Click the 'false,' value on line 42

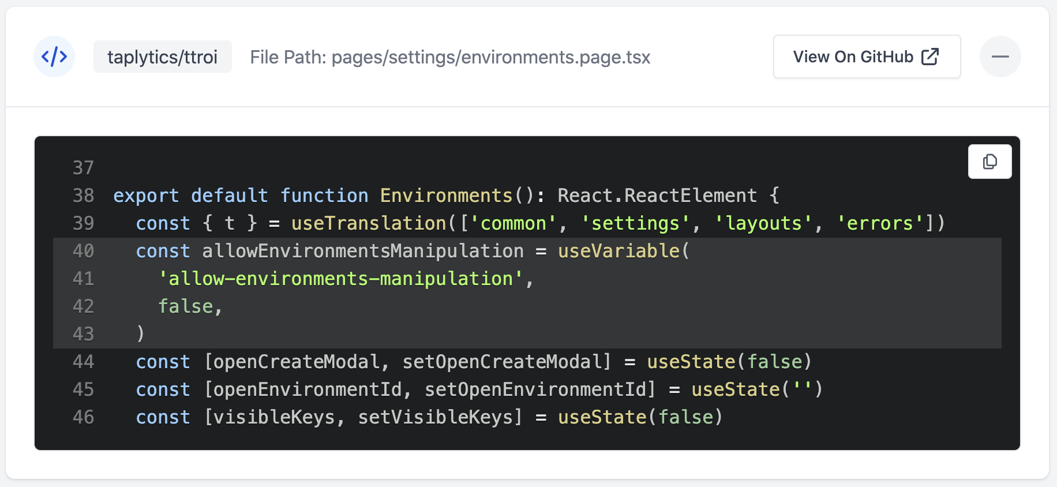[190, 306]
